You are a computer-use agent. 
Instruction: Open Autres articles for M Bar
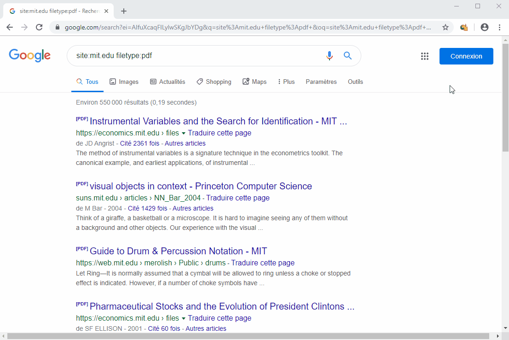[x=193, y=208]
